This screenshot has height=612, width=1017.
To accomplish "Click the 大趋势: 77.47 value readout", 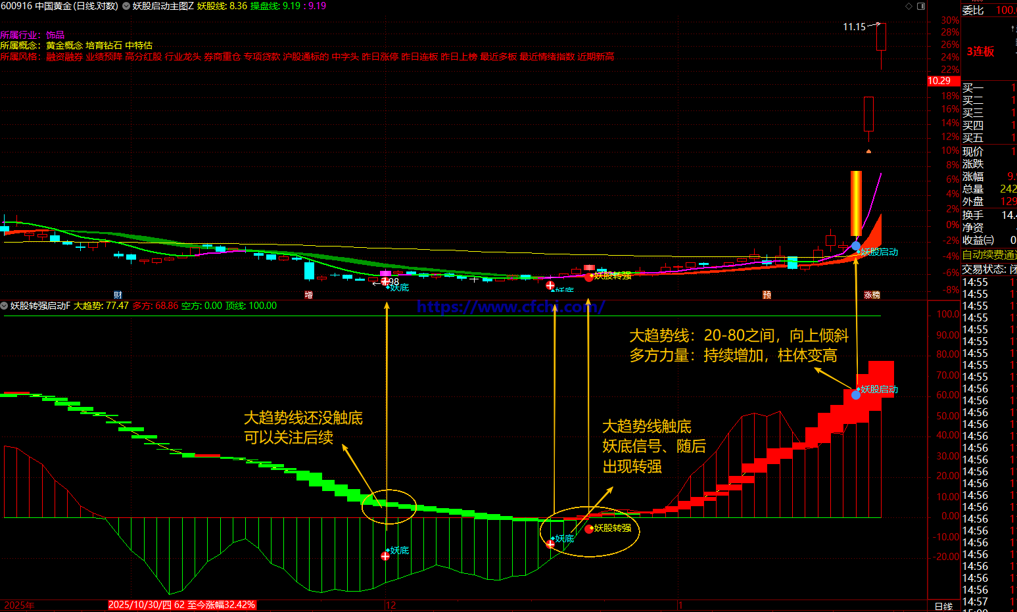I will pos(101,306).
